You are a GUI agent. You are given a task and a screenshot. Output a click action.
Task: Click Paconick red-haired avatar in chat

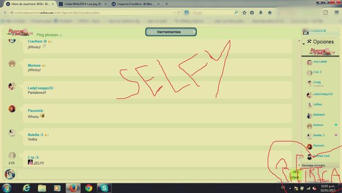[x=12, y=109]
